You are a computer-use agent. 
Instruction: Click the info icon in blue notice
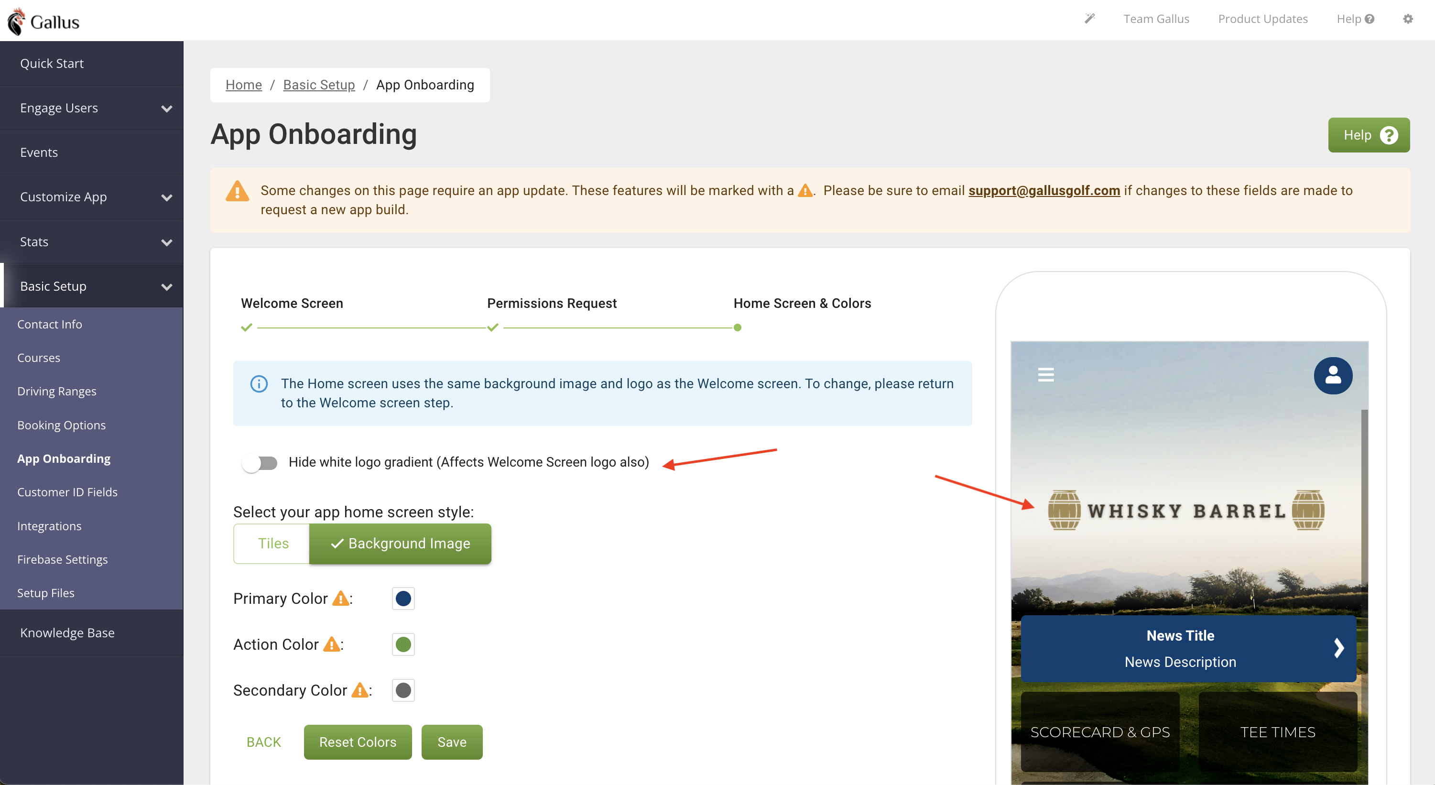pos(259,384)
